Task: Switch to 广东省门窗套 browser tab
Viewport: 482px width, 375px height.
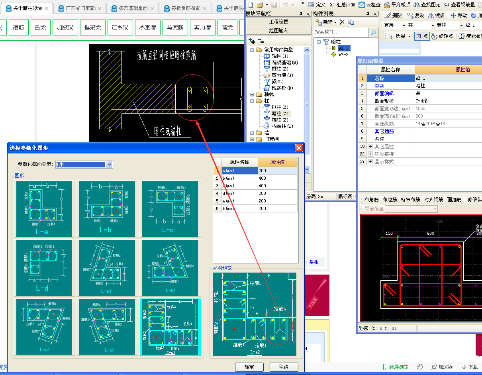Action: click(x=79, y=8)
